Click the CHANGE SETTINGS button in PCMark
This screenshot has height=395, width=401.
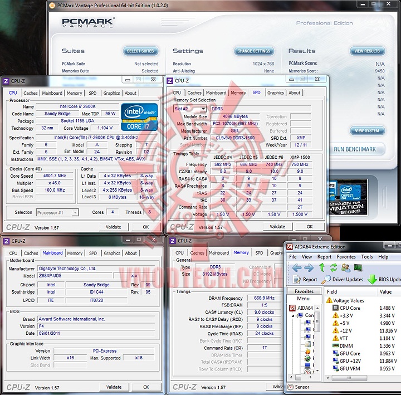(254, 51)
